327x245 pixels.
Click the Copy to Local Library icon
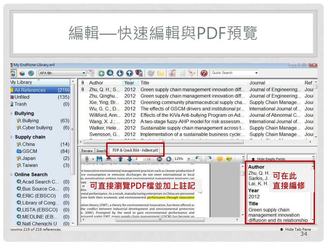pyautogui.click(x=91, y=73)
